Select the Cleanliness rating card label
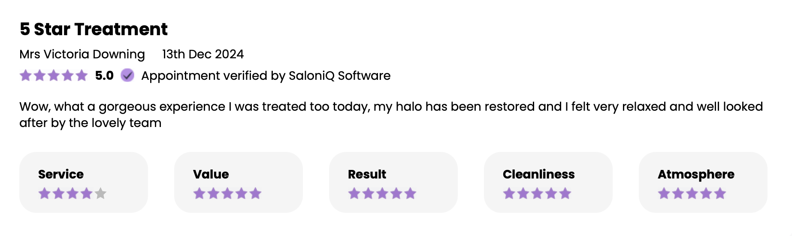Viewport: 792px width, 236px height. [x=539, y=174]
